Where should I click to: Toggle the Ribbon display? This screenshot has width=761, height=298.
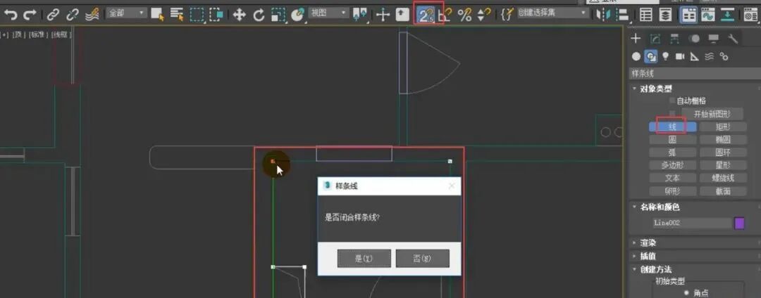tap(688, 15)
